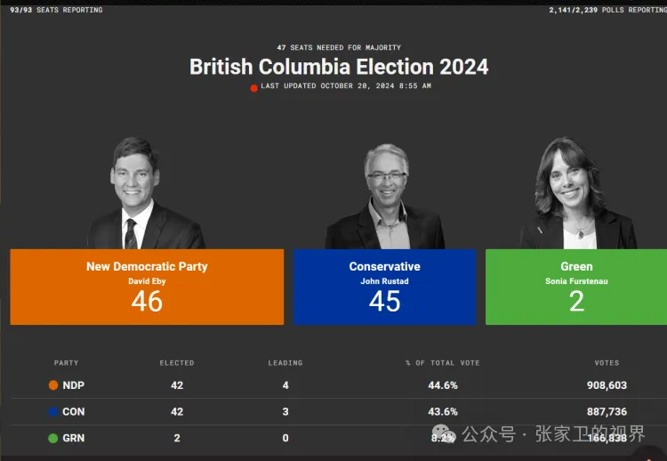Click the British Columbia Election 2024 title
Screen dimensions: 667x461
pyautogui.click(x=339, y=67)
